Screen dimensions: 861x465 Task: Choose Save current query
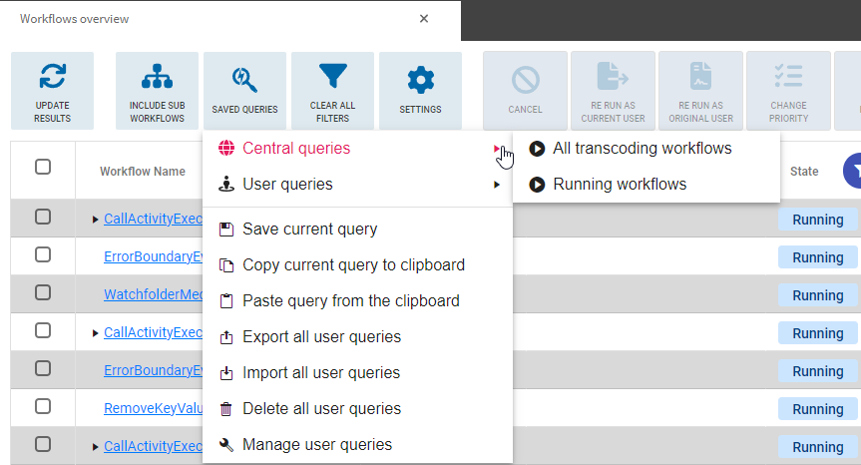click(309, 230)
